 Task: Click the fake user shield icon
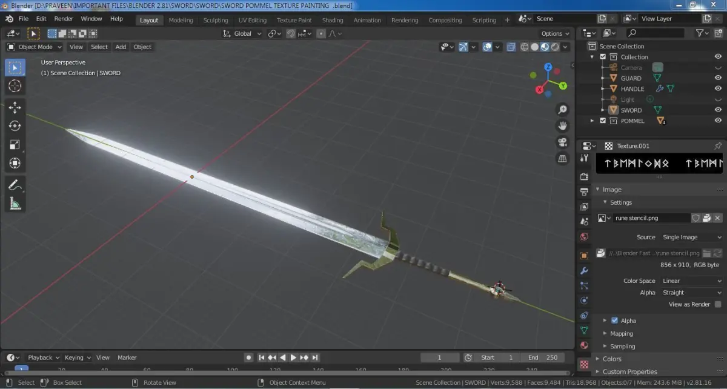tap(696, 218)
